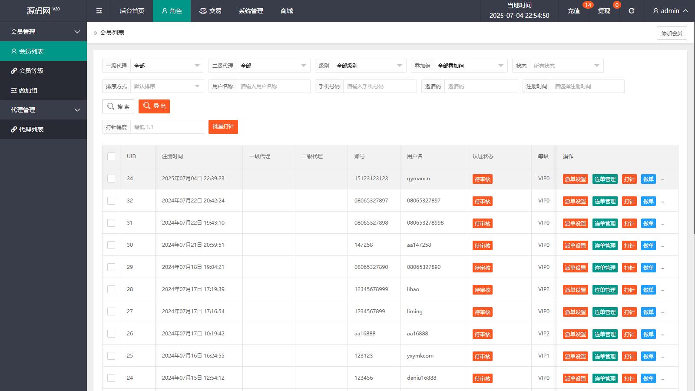Click the 批量打针 button

(x=223, y=127)
